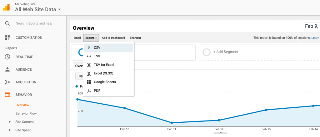
Task: Click the Audience person icon
Action: [7, 69]
